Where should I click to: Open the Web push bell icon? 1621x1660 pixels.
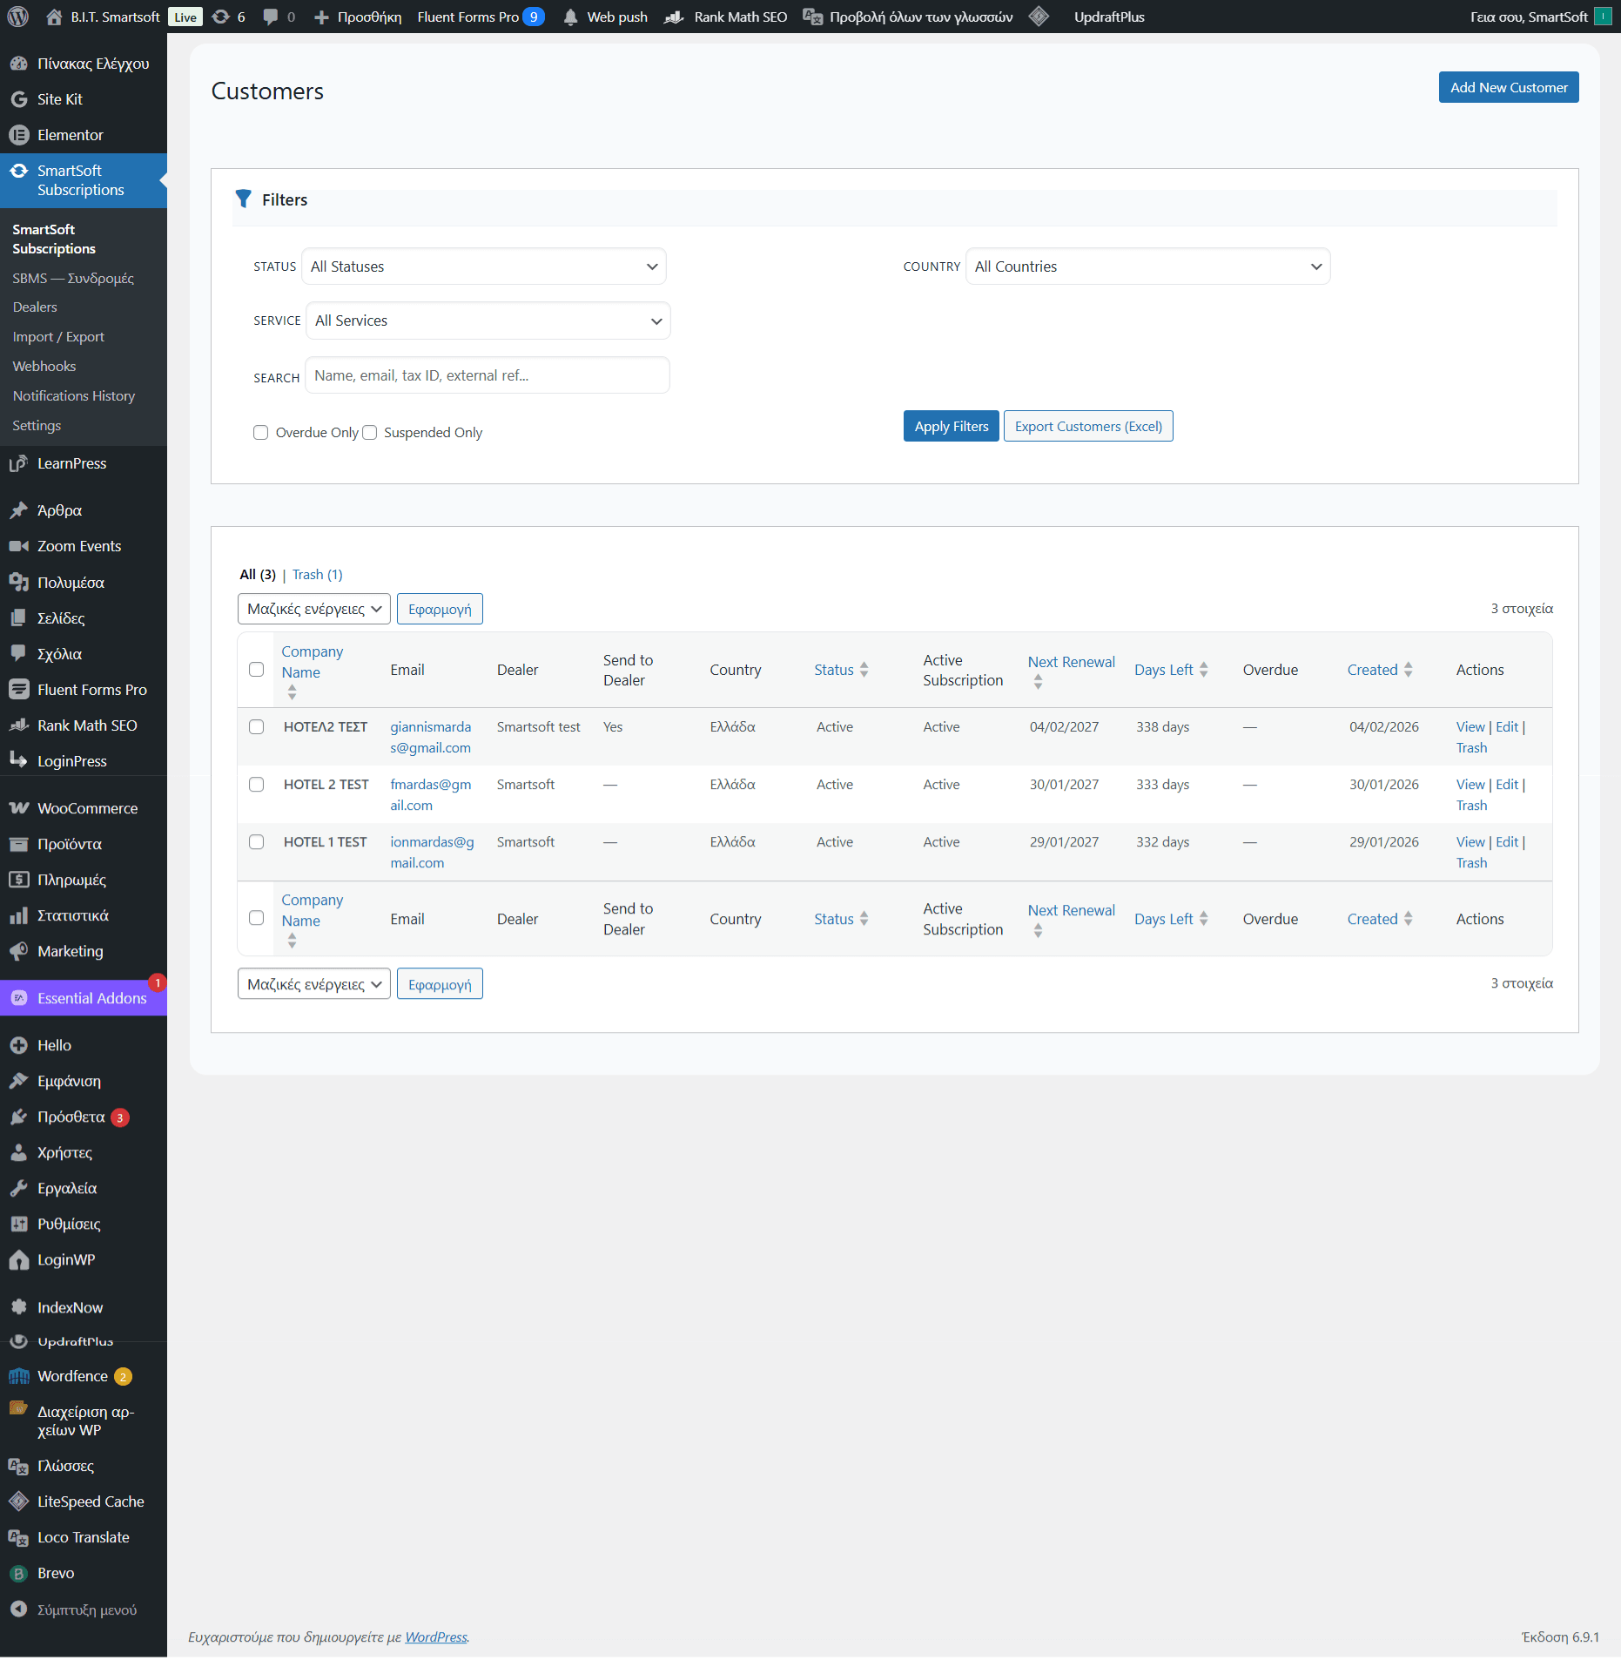(x=571, y=17)
